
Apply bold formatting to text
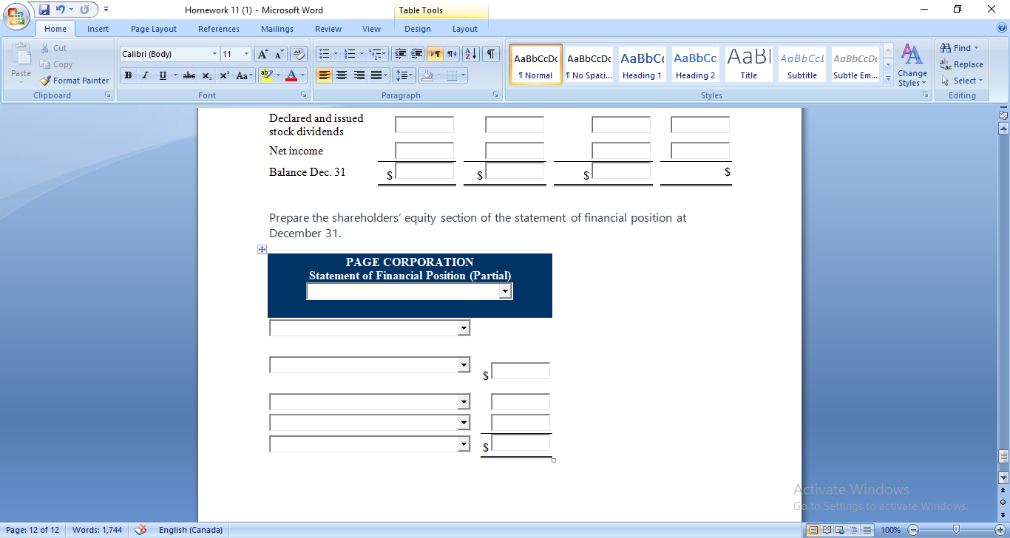tap(128, 75)
